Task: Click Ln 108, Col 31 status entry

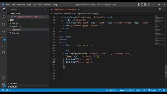Action: click(112, 90)
